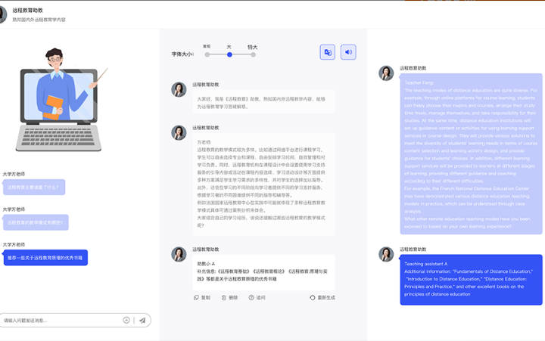Screen dimensions: 545x341
Task: Click the 追问 follow-up question button
Action: [x=257, y=298]
